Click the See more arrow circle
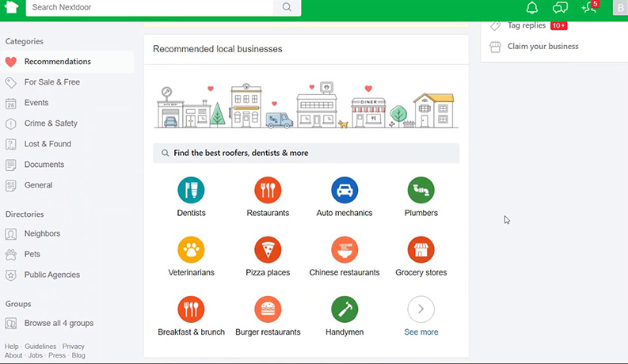Viewport: 628px width, 364px height. [x=421, y=309]
